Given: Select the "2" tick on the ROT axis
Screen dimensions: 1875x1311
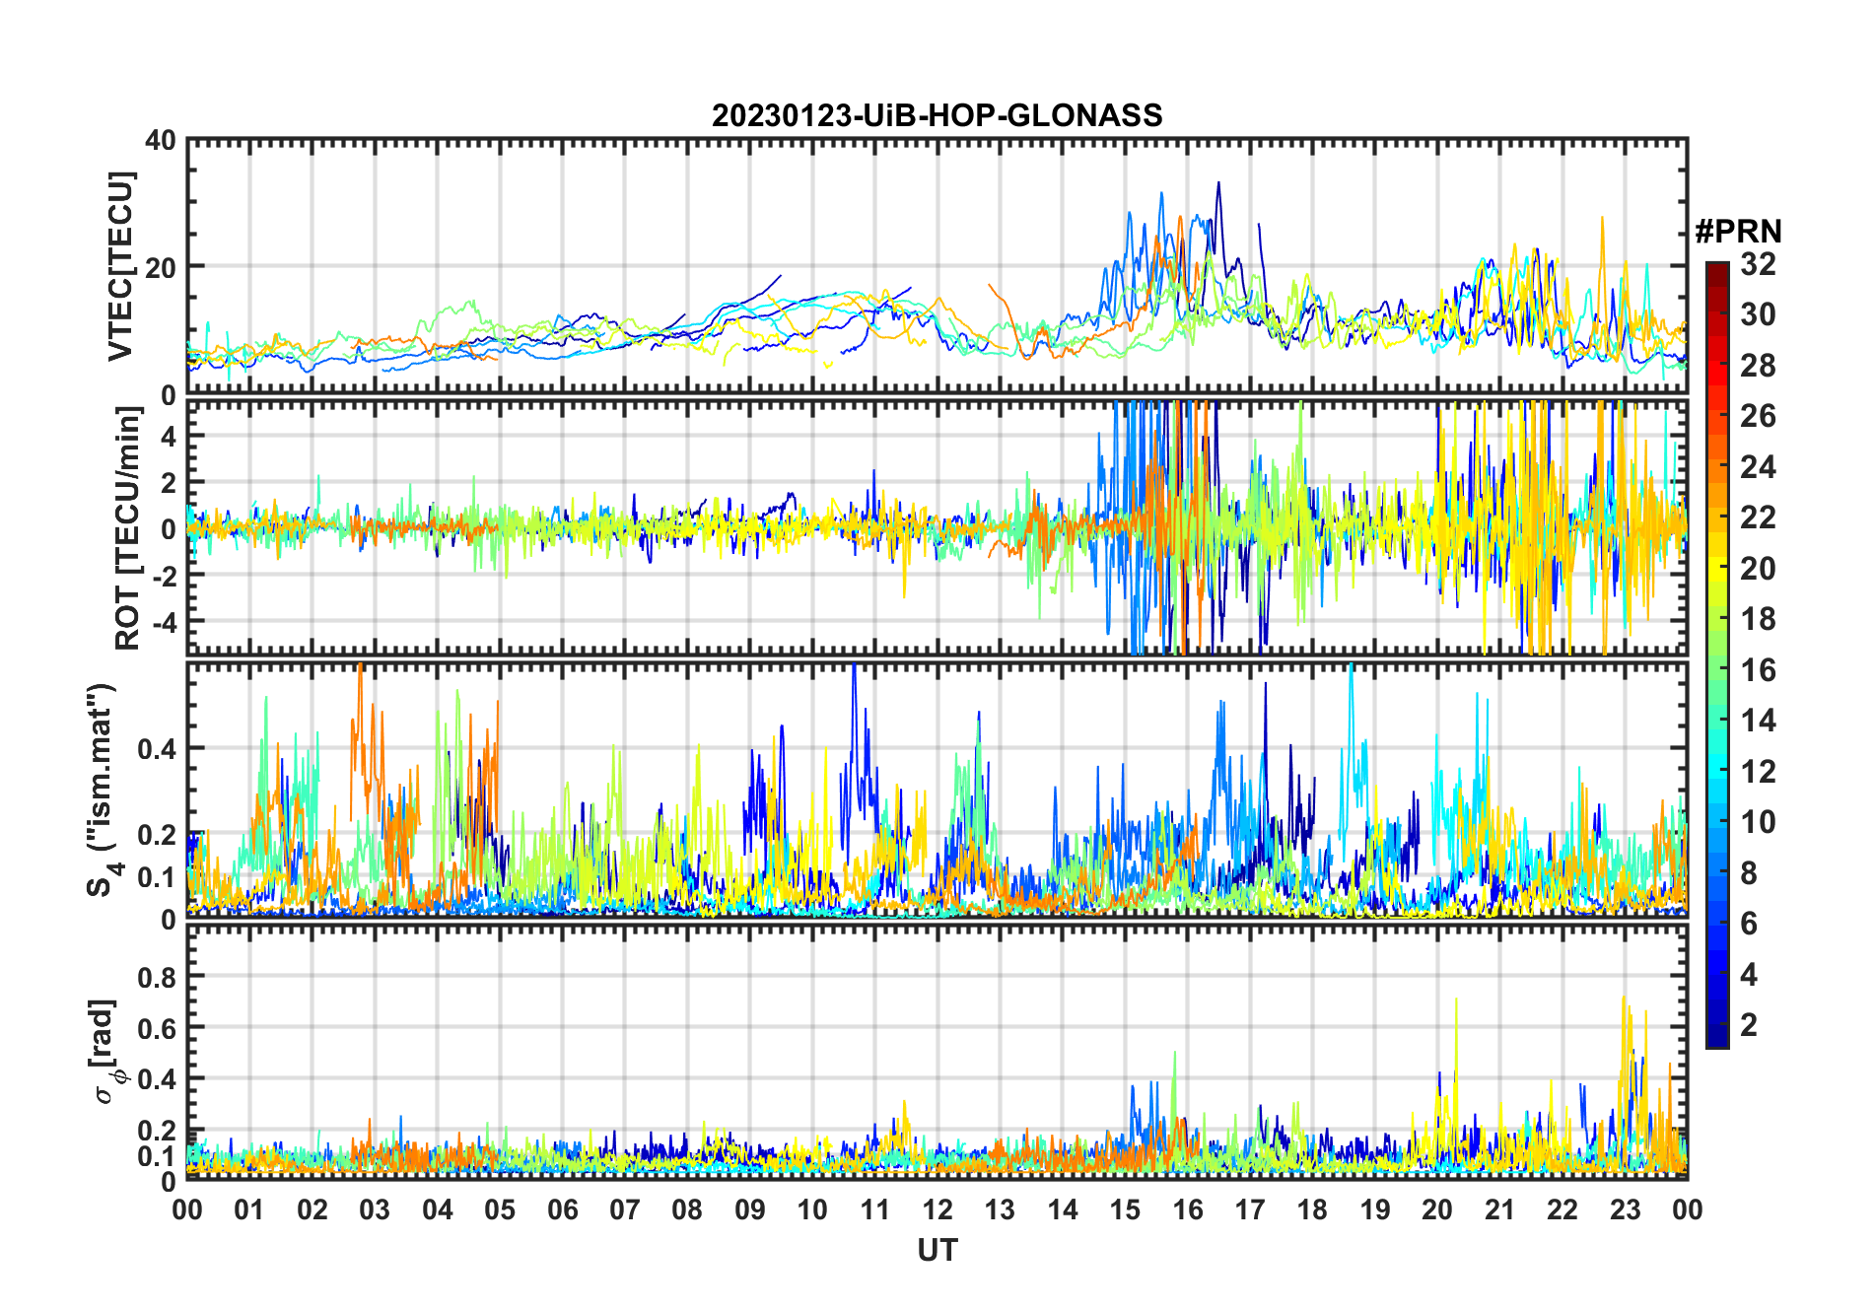Looking at the screenshot, I should [169, 482].
